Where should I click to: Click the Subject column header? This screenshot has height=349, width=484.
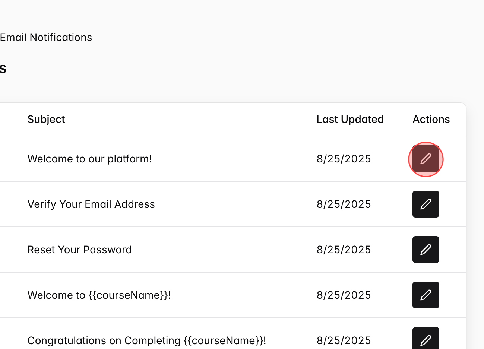point(46,119)
